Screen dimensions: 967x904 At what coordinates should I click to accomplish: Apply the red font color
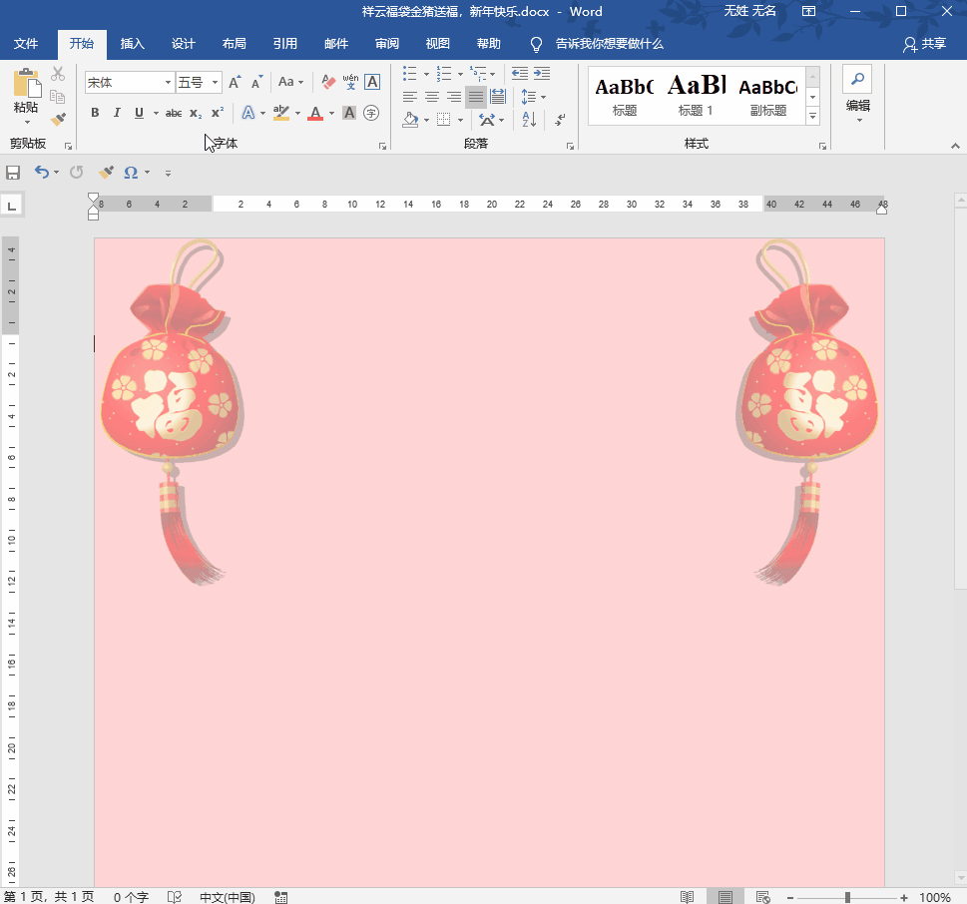coord(315,113)
